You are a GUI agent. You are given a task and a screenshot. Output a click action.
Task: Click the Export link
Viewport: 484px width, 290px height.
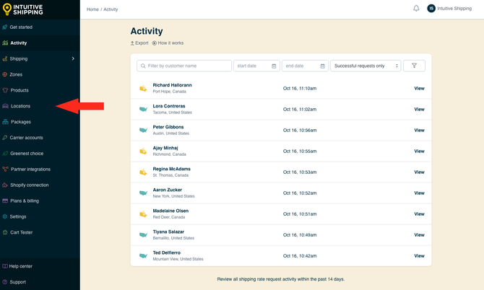pos(139,43)
